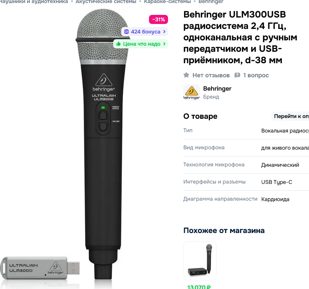Open the 1 вопрос link
Viewport: 309px width, 289px height.
tap(256, 75)
